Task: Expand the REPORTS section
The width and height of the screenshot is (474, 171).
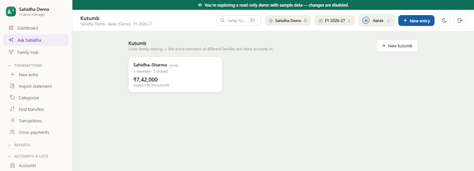Action: (x=19, y=145)
